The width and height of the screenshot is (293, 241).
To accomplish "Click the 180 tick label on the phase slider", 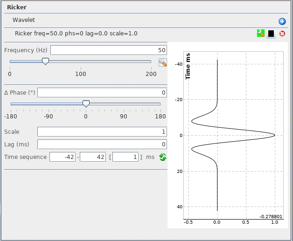I will point(160,117).
